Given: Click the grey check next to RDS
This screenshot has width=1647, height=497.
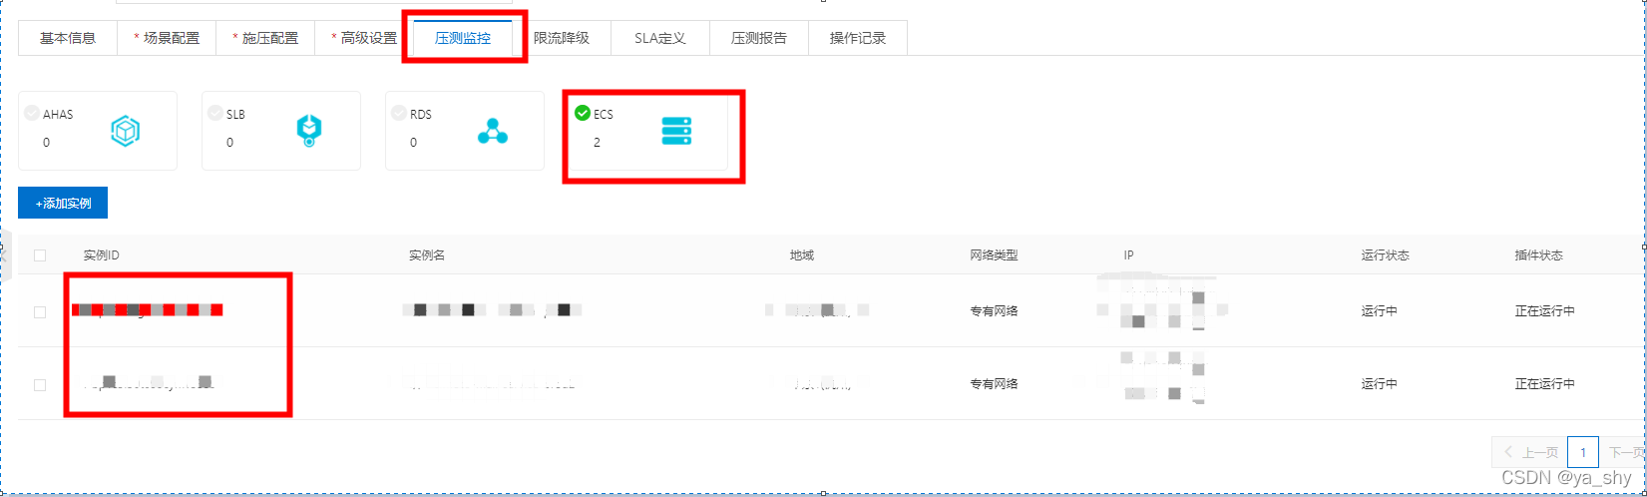Looking at the screenshot, I should click(399, 113).
